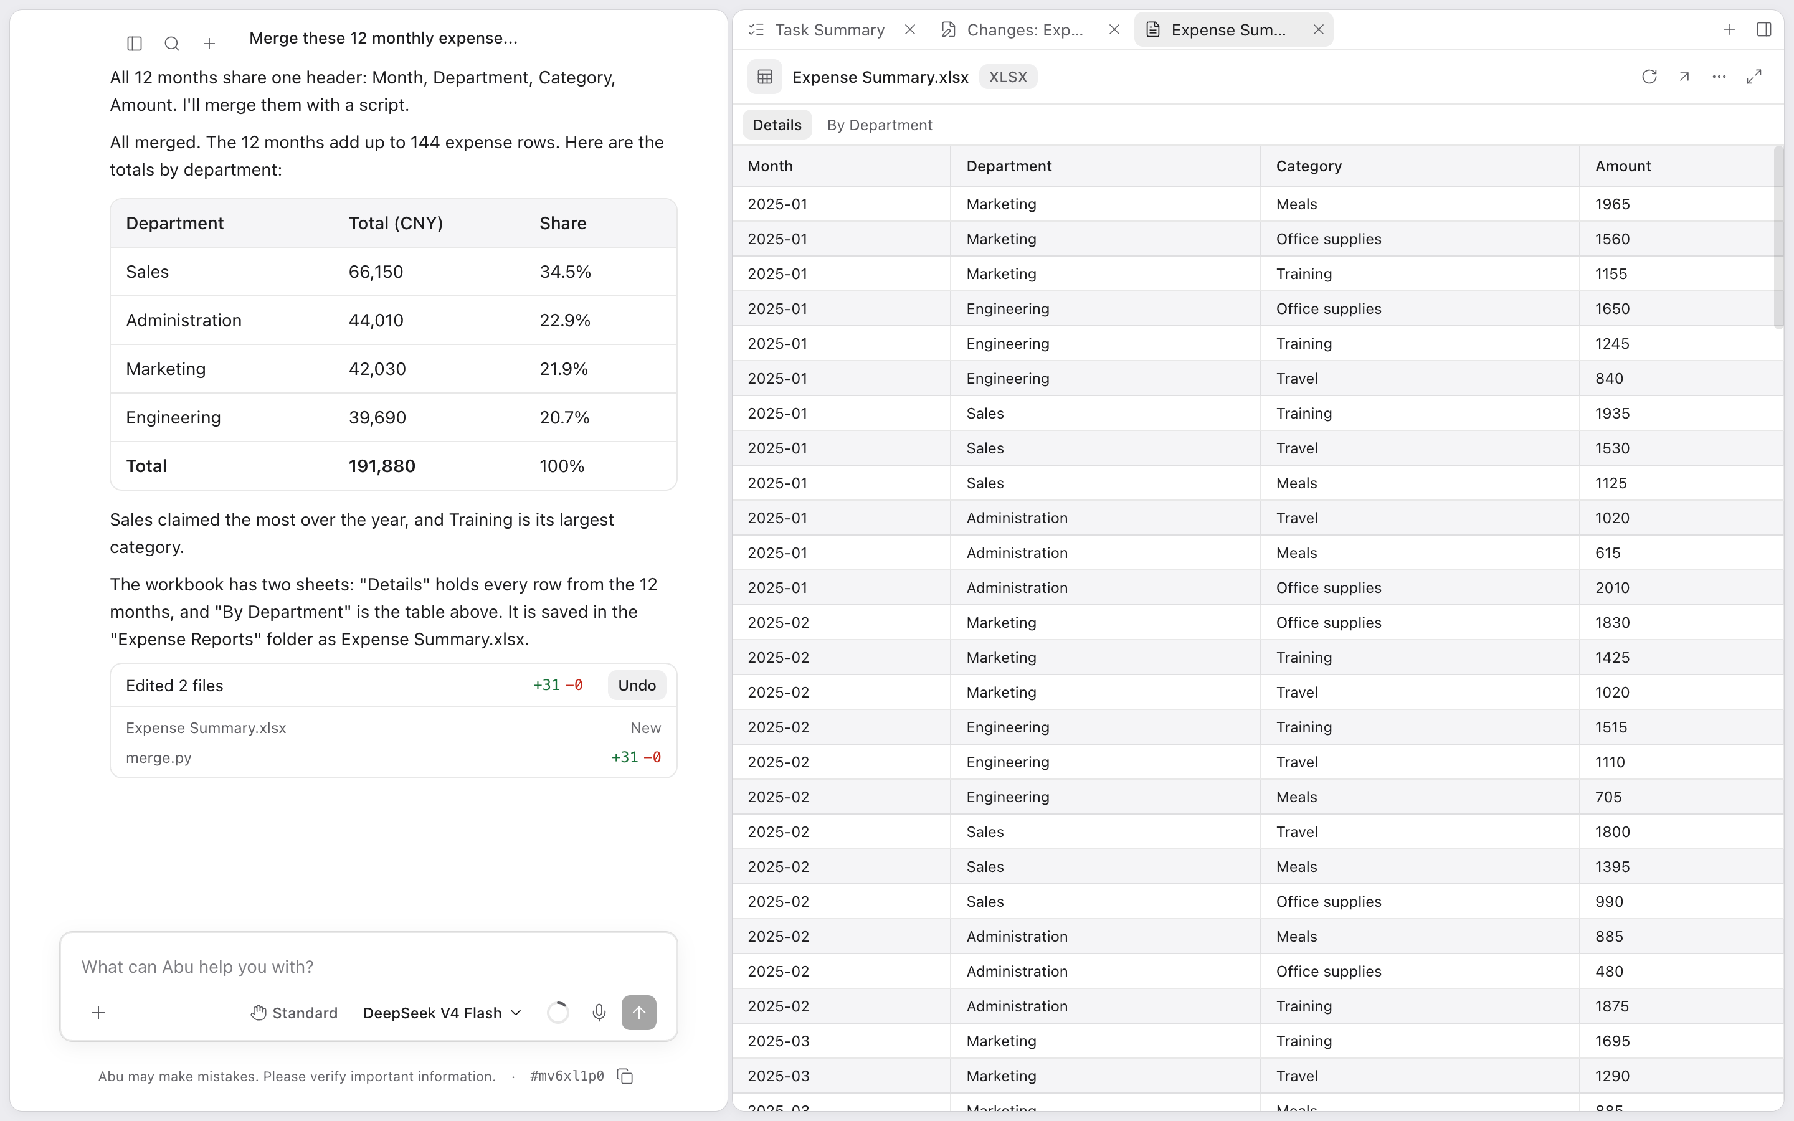Select the Amount cell 1695
The image size is (1794, 1121).
point(1681,1041)
